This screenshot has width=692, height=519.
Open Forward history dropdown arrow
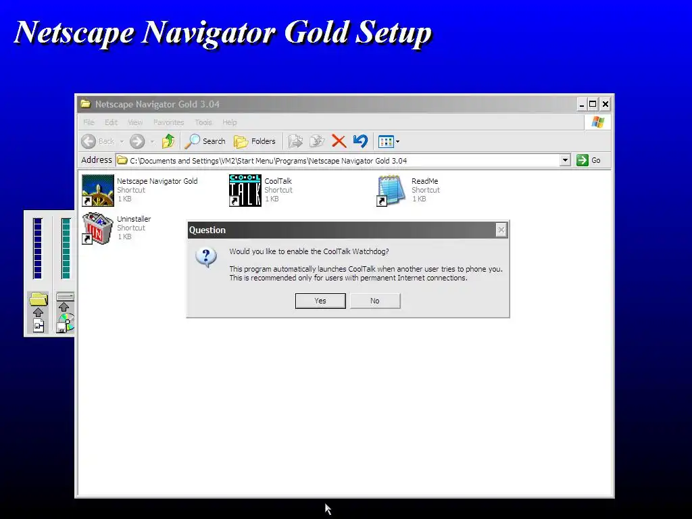coord(152,142)
